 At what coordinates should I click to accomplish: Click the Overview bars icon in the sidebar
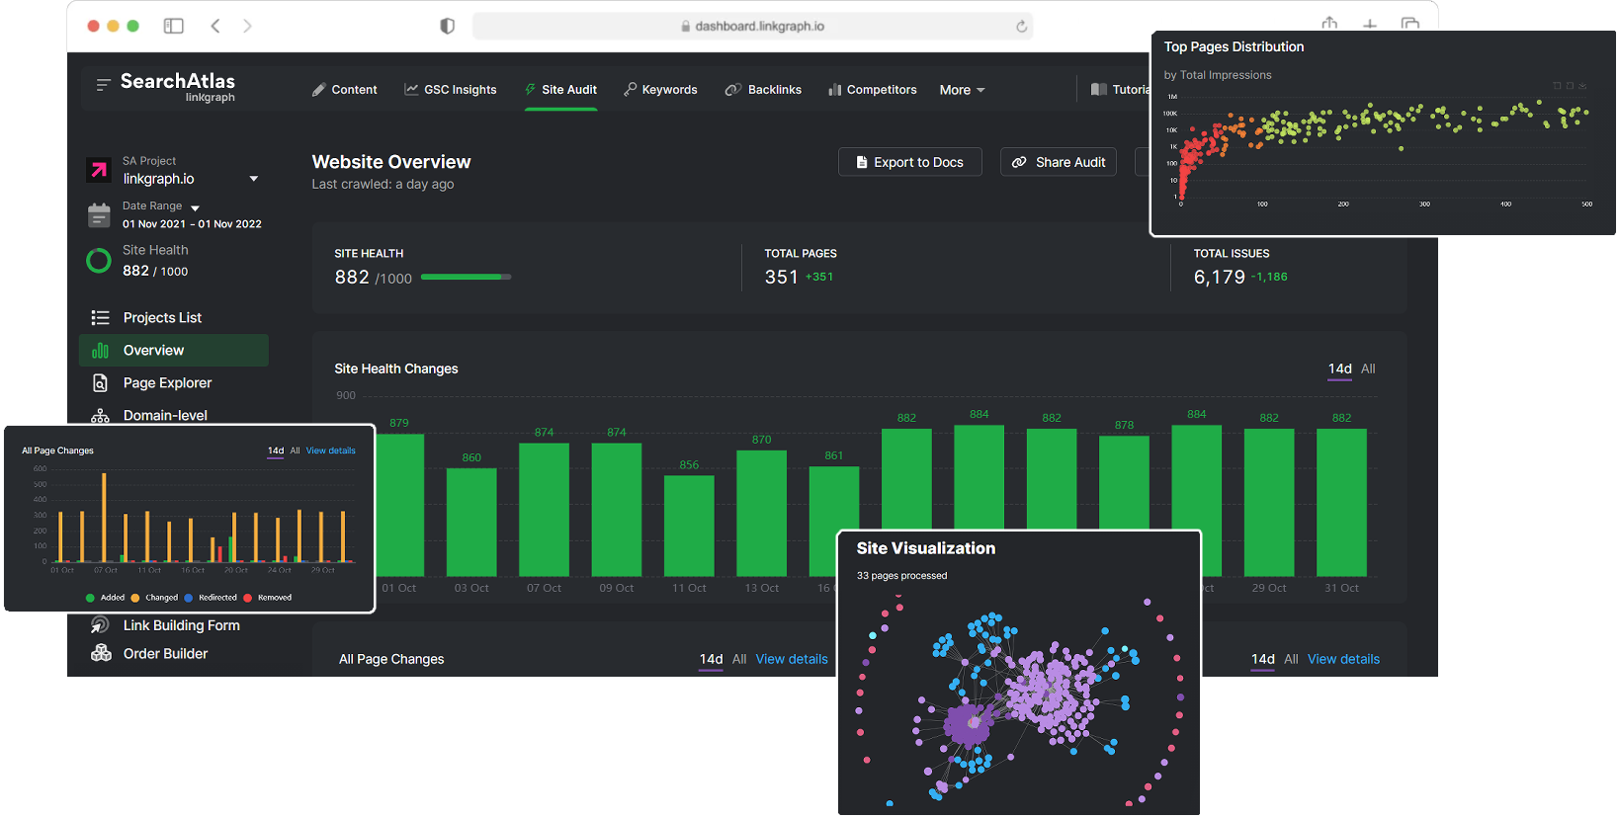[100, 351]
